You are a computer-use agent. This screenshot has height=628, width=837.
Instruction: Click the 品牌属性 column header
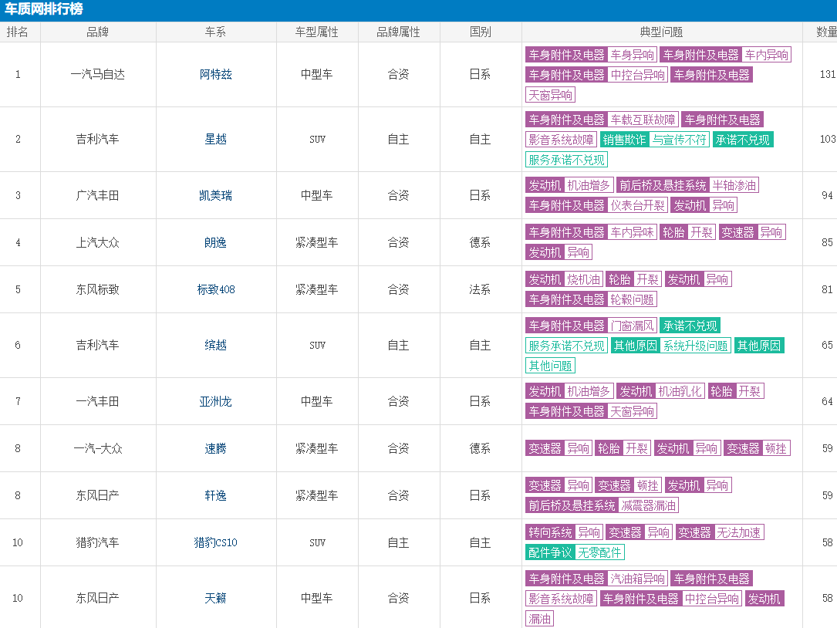(x=398, y=32)
